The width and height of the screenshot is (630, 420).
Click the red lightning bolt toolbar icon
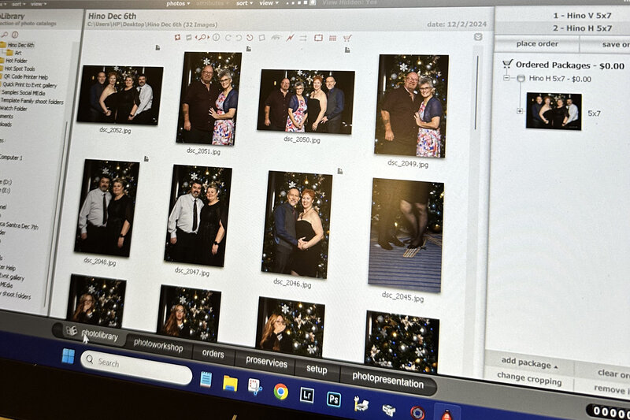290,37
